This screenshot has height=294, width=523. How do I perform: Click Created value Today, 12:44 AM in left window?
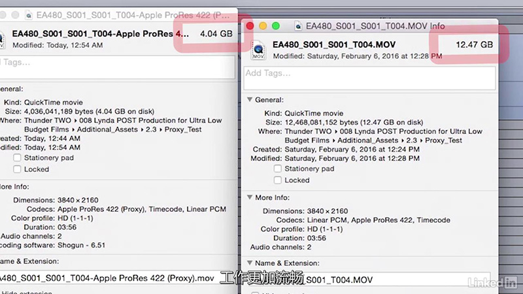pyautogui.click(x=52, y=139)
